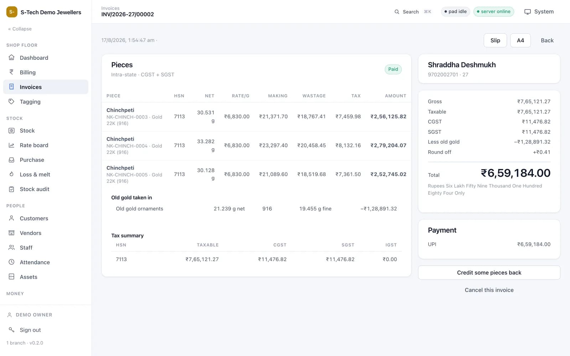The height and width of the screenshot is (356, 570).
Task: Click the search magnifier icon
Action: [397, 12]
